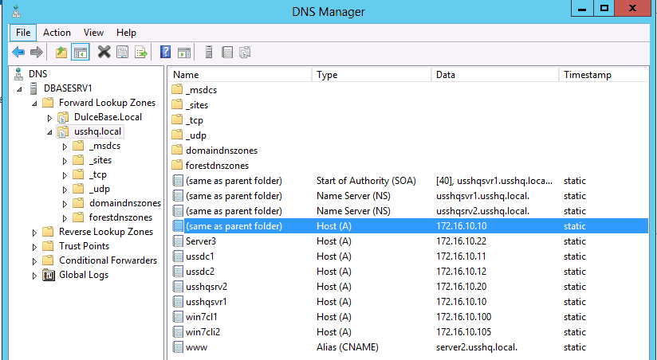Image resolution: width=657 pixels, height=360 pixels.
Task: Click the DNS Manager title bar app icon
Action: coord(16,12)
